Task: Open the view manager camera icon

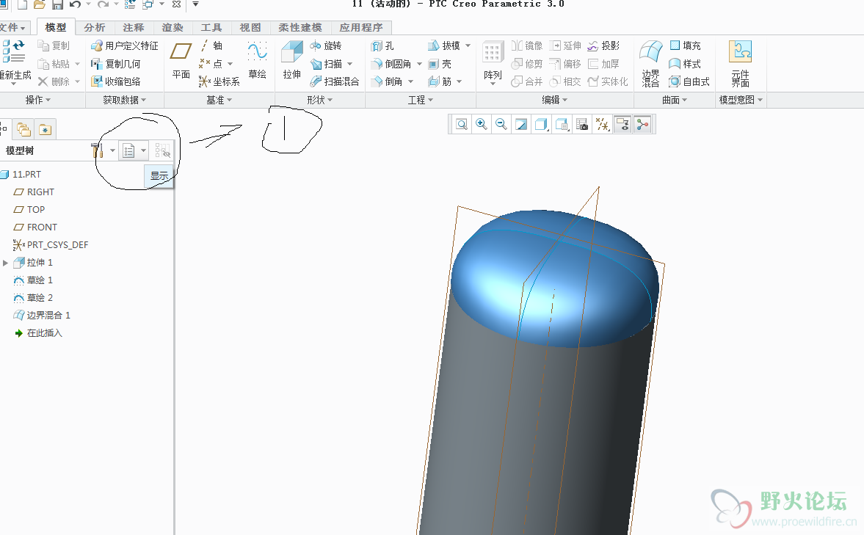Action: click(582, 125)
